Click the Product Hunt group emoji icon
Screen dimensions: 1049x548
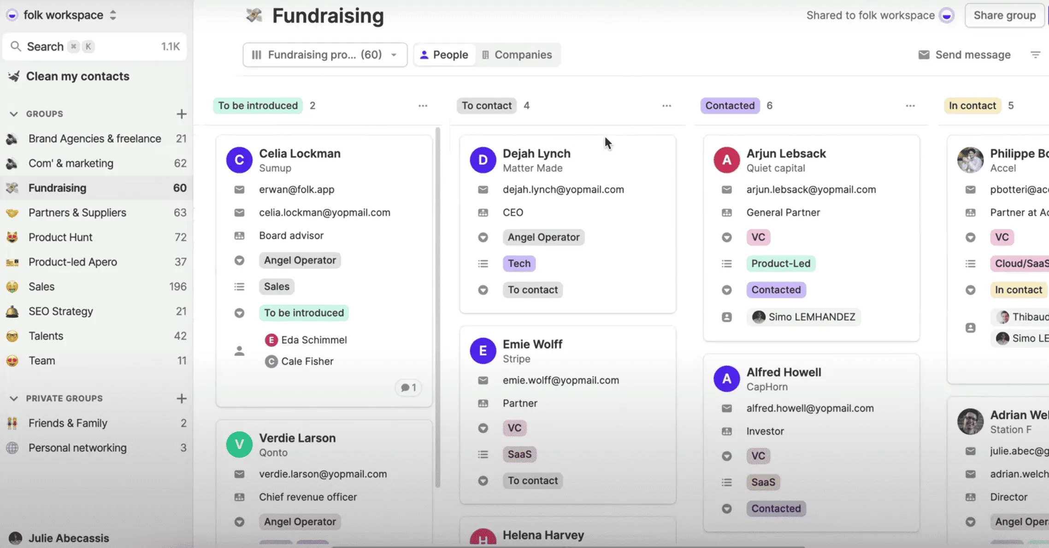coord(12,237)
